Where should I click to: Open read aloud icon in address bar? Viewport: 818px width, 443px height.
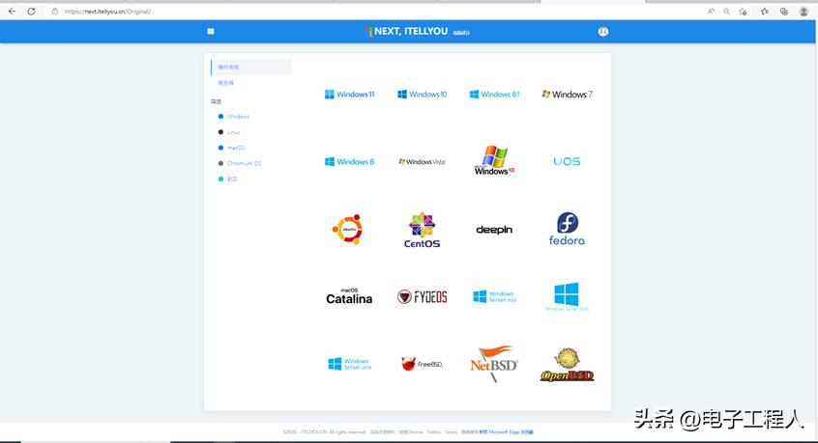[x=711, y=11]
